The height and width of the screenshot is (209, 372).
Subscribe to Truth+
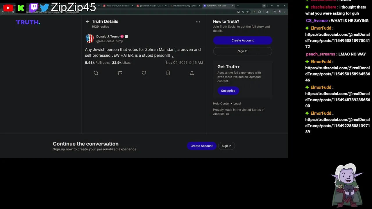pos(228,91)
